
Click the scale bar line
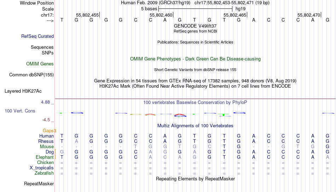196,9
